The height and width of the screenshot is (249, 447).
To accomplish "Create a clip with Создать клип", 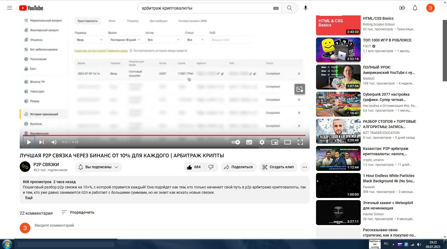I will [x=278, y=167].
